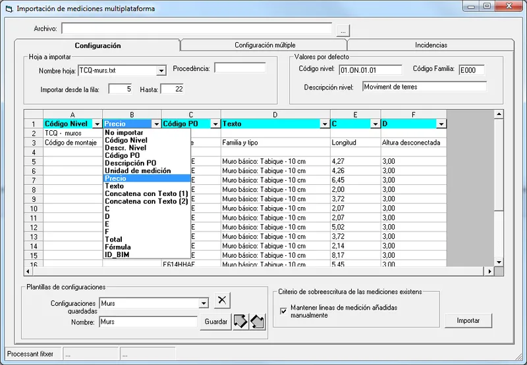Open the Nombre hoja dropdown
This screenshot has width=527, height=365.
(x=161, y=70)
